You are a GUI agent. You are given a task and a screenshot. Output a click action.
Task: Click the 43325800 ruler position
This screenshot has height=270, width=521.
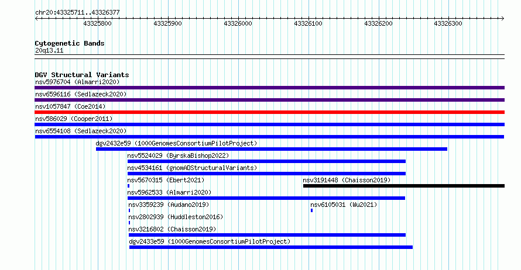97,23
